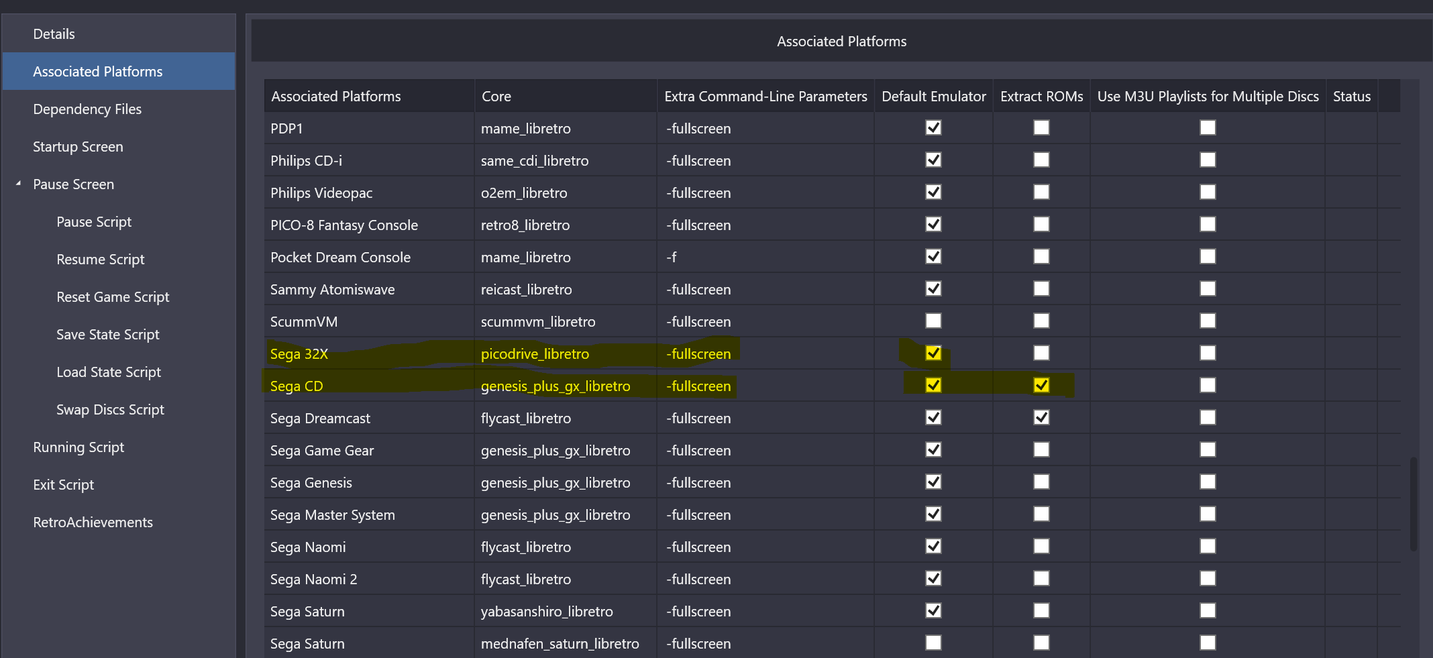Edit the reicast_libretro core cell
The image size is (1433, 658).
[566, 289]
